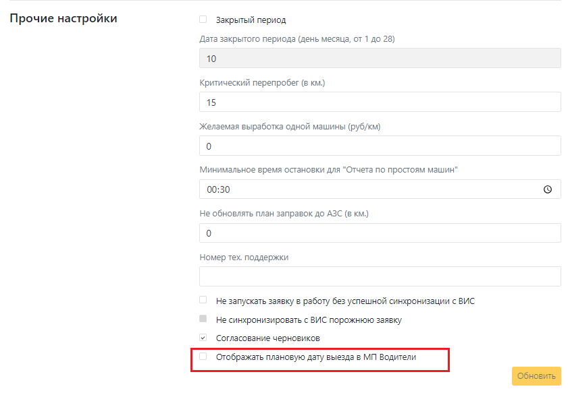
Task: Click the yellow Обновить button
Action: point(536,376)
